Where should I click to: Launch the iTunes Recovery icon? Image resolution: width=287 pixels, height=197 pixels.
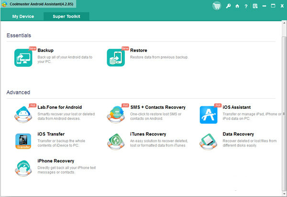point(116,142)
